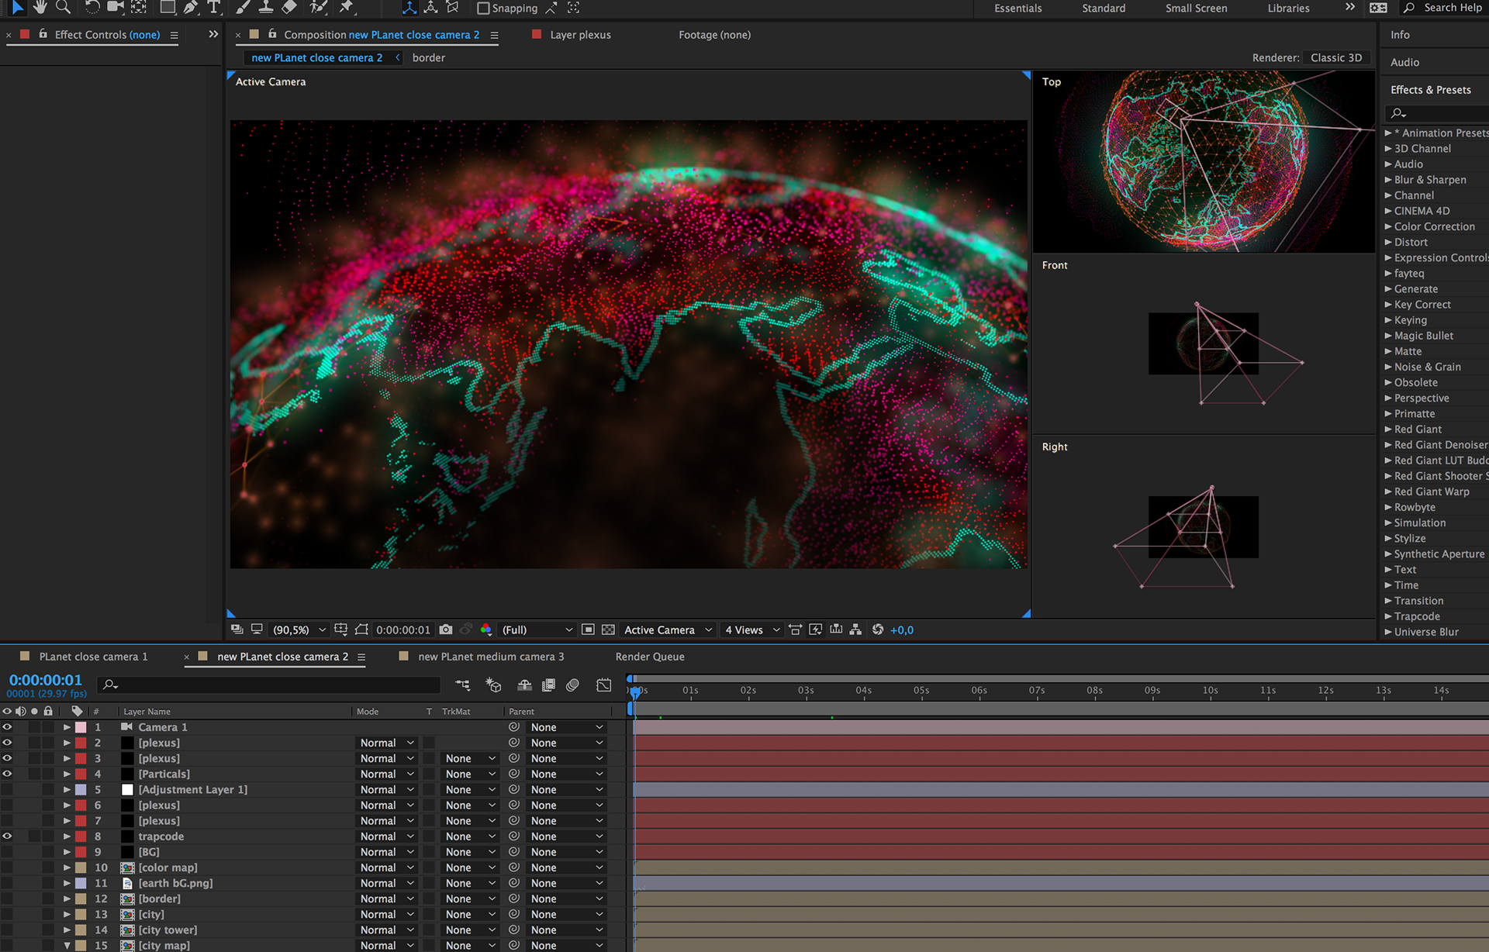The height and width of the screenshot is (952, 1489).
Task: Click the lavender label swatch of Adjustment Layer 1
Action: [81, 789]
